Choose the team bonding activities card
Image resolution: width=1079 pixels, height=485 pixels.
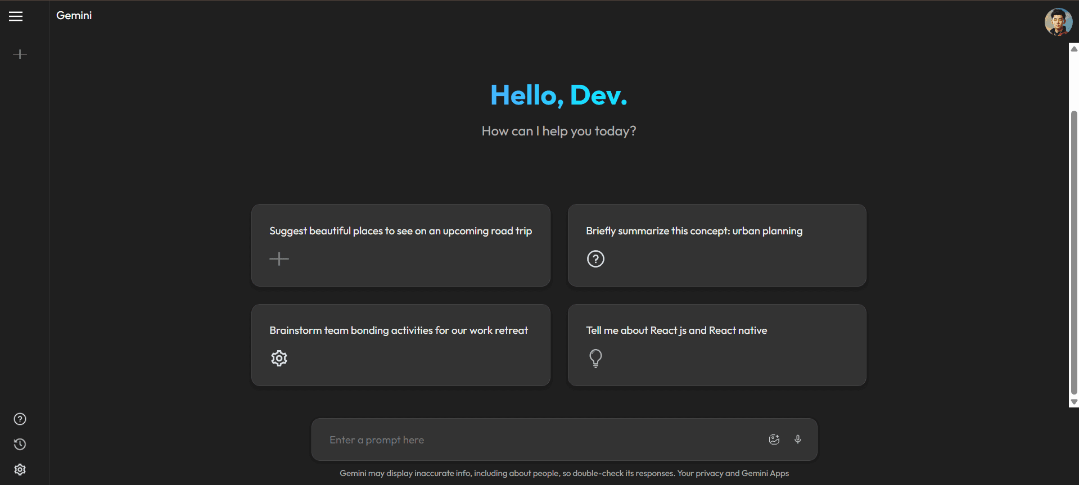[x=400, y=345]
